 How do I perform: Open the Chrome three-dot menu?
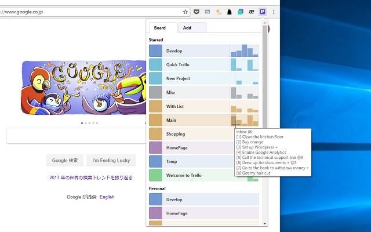pyautogui.click(x=274, y=12)
